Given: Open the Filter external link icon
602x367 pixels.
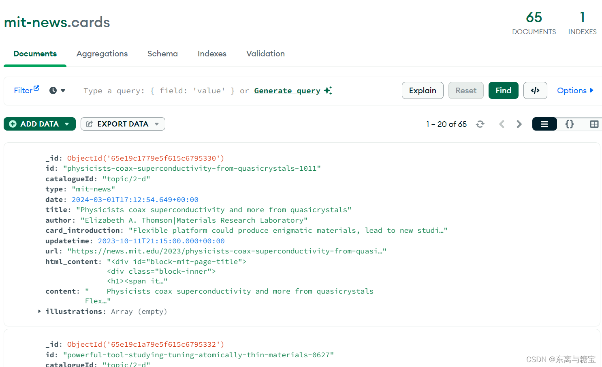Looking at the screenshot, I should [36, 88].
